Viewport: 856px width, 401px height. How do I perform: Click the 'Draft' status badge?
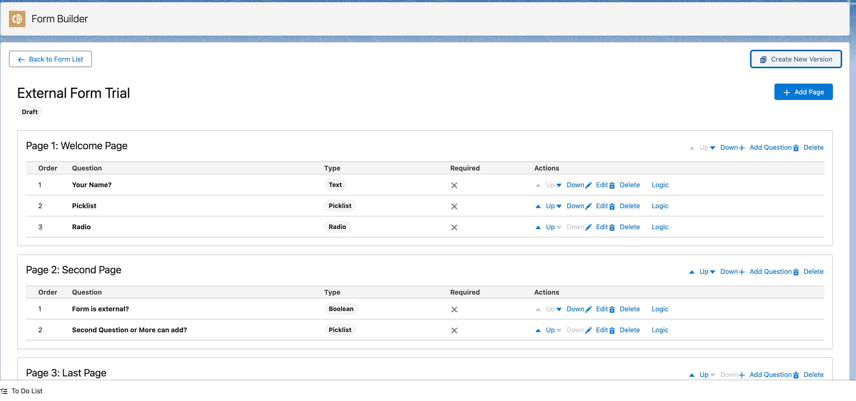click(29, 112)
